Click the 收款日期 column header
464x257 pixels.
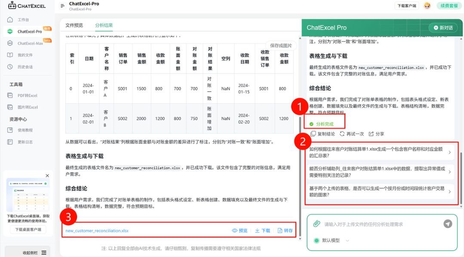245,58
